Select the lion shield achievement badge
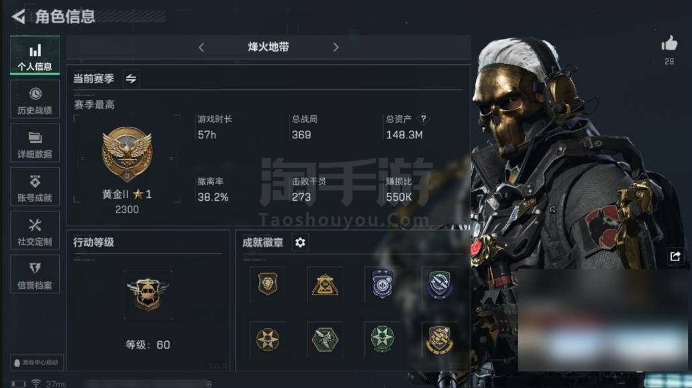 [x=267, y=284]
